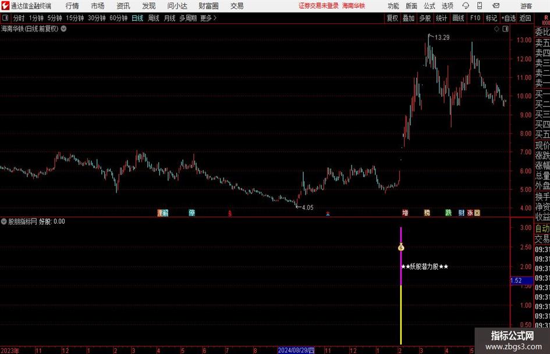Image resolution: width=550 pixels, height=354 pixels.
Task: Click the 复权 button
Action: (x=392, y=18)
